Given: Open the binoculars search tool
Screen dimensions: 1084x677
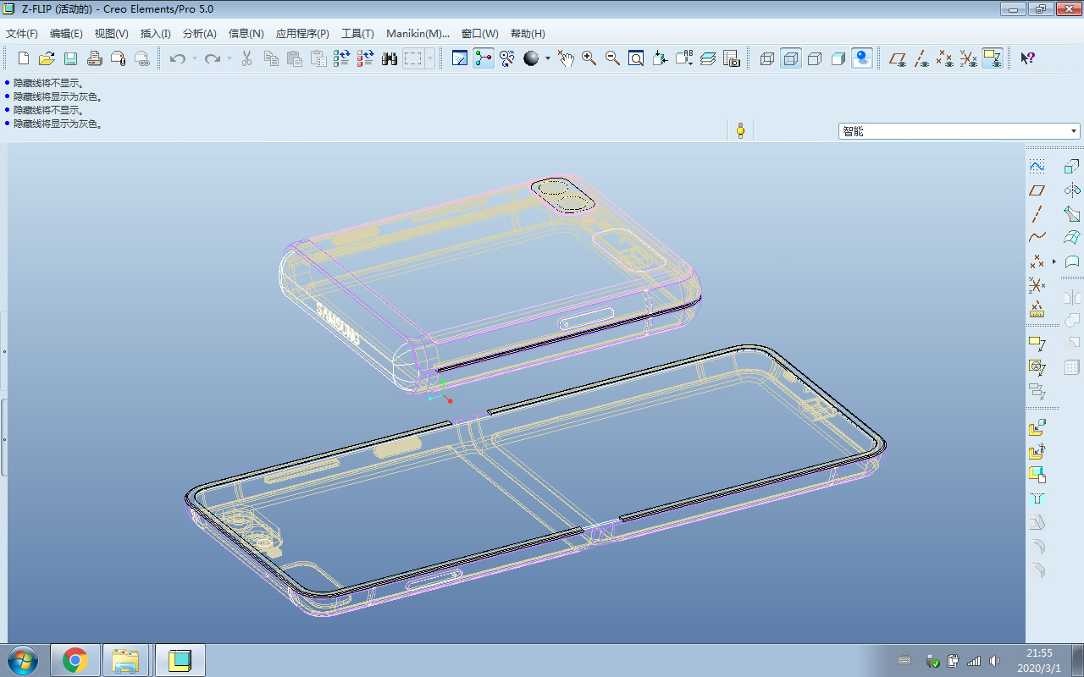Looking at the screenshot, I should (x=390, y=58).
